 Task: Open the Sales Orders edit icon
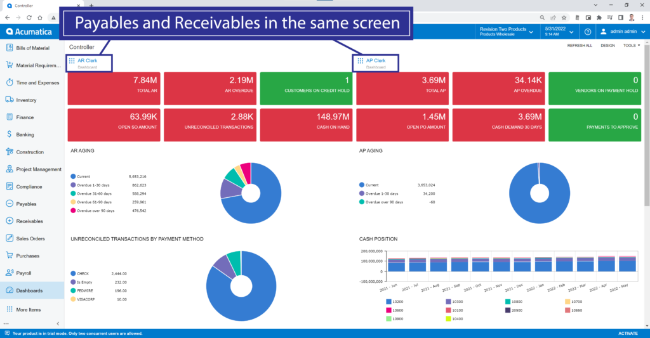pos(10,238)
